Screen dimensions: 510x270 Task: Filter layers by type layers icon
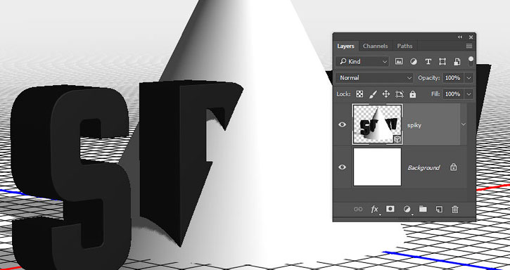tap(428, 61)
